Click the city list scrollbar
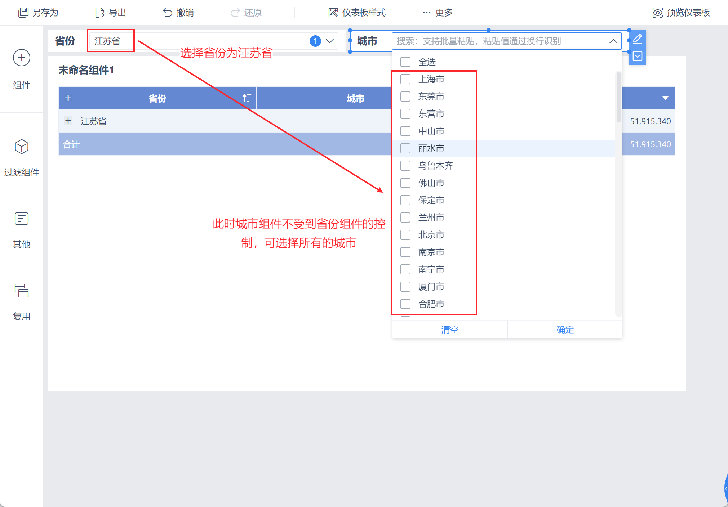This screenshot has width=728, height=507. pyautogui.click(x=618, y=97)
